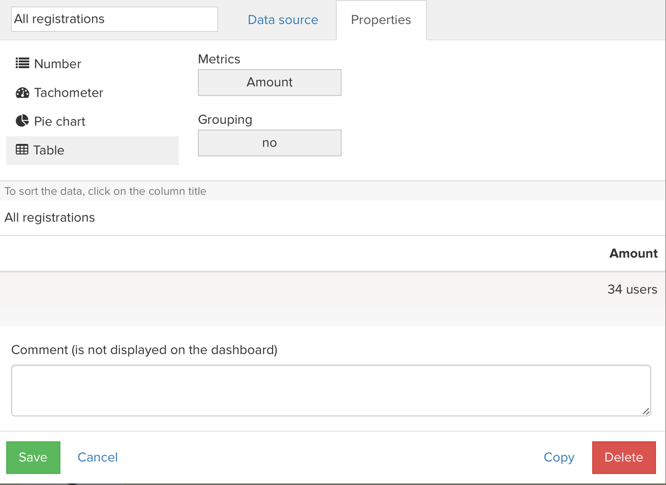Image resolution: width=666 pixels, height=485 pixels.
Task: Cancel editing the widget
Action: click(x=98, y=457)
